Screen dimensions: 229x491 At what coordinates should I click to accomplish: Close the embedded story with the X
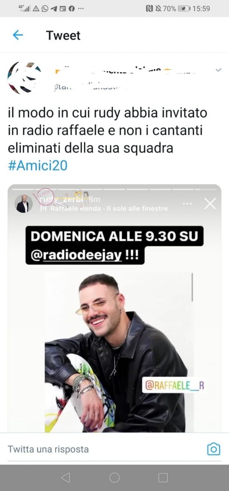pos(210,203)
